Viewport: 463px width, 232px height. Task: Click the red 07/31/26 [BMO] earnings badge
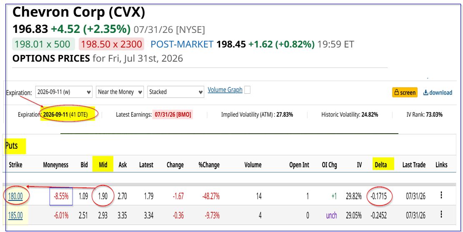pos(173,115)
